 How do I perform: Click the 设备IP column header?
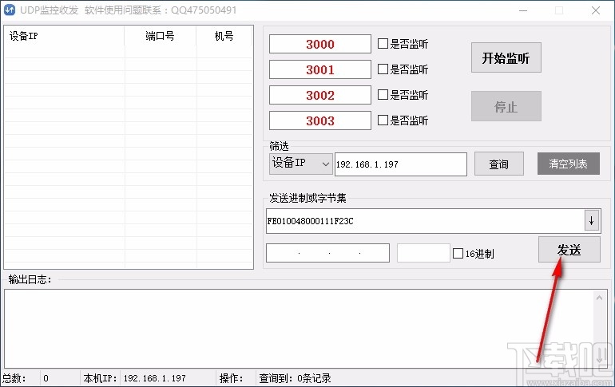[65, 37]
